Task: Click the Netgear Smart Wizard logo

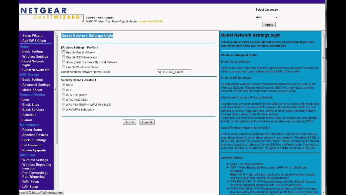Action: tap(51, 14)
